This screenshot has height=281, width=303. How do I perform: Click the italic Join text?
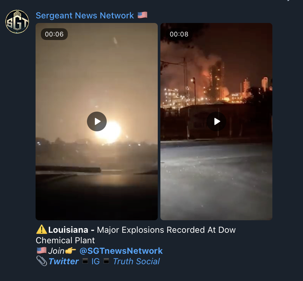[x=56, y=251]
